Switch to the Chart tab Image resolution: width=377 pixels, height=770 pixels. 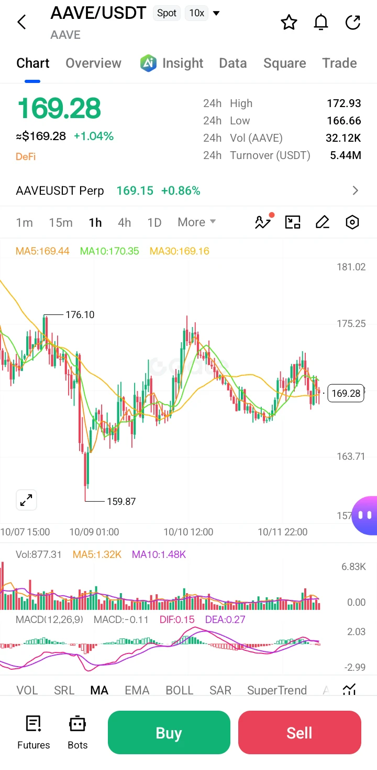tap(32, 63)
